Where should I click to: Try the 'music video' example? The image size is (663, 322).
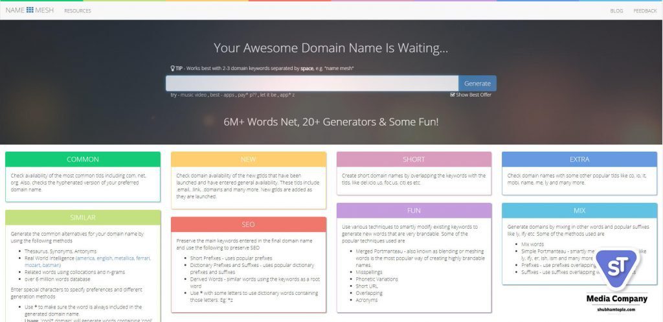193,95
